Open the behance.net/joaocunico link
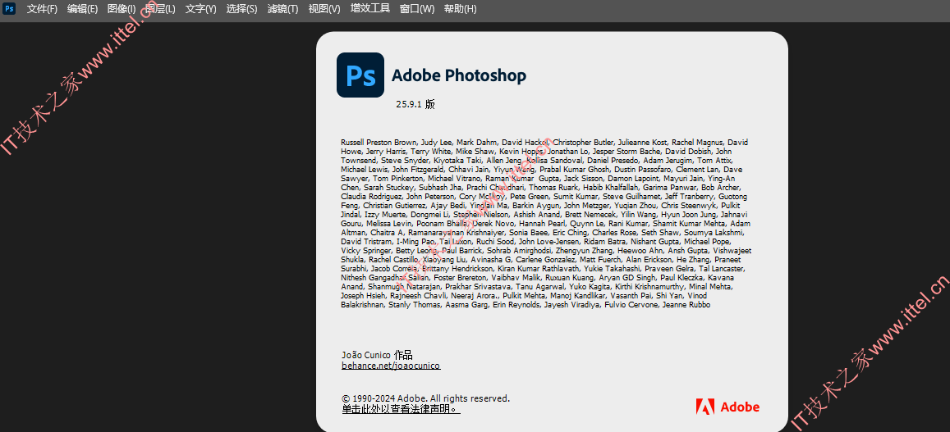The width and height of the screenshot is (950, 432). click(391, 366)
